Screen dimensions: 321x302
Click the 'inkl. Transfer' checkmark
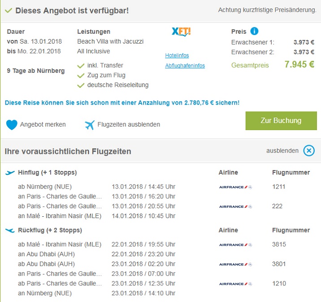[81, 66]
